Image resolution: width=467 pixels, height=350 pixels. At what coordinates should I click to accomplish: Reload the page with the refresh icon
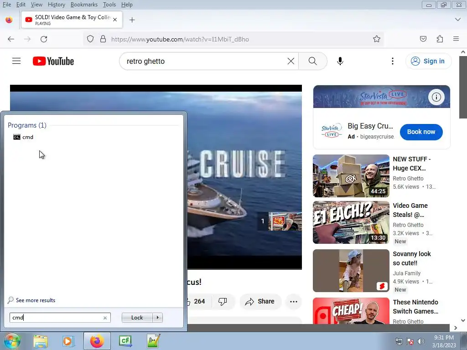44,39
